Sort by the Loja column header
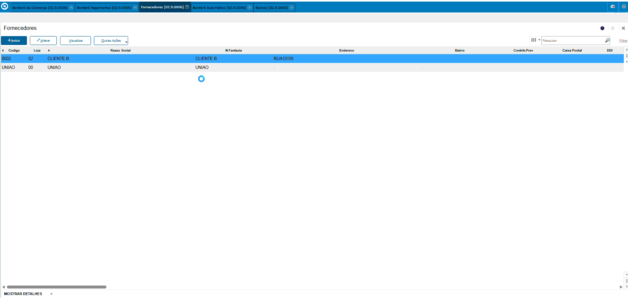Viewport: 628px width, 298px height. click(37, 51)
